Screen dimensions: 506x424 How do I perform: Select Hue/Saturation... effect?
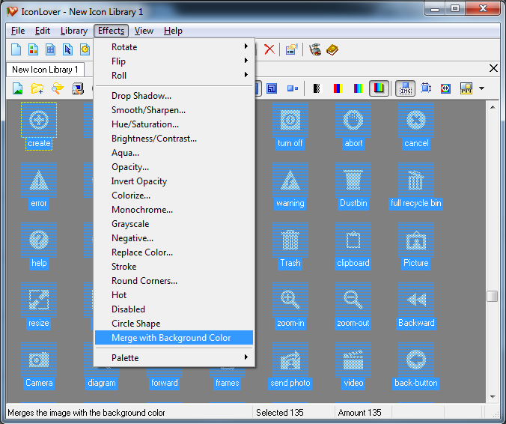pos(174,124)
